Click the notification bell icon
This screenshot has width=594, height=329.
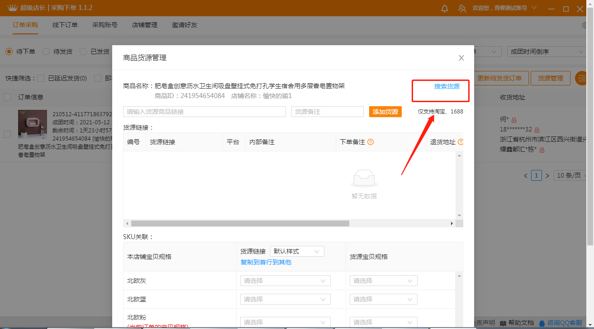(445, 9)
